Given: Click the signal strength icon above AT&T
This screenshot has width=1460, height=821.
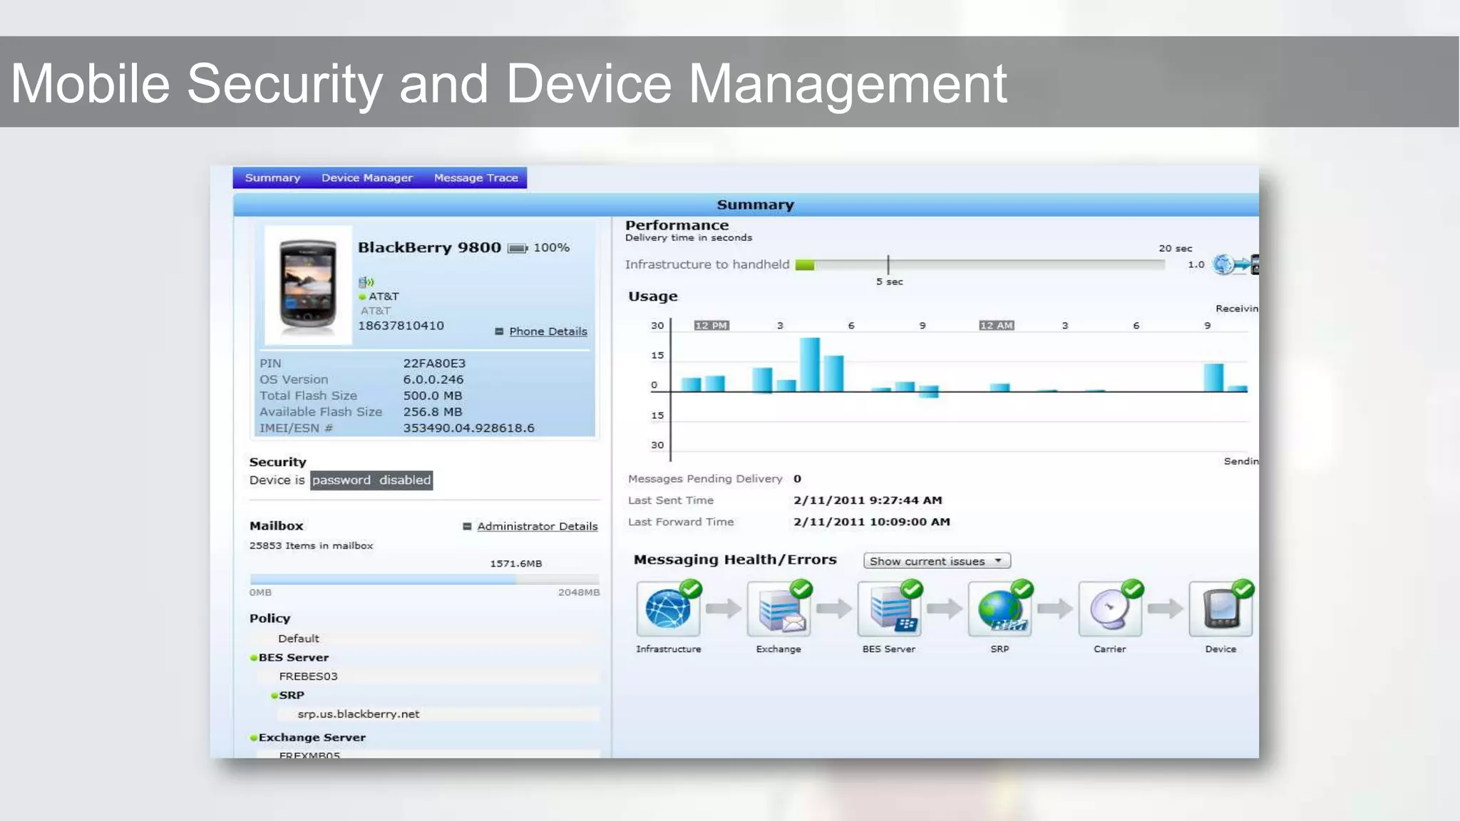Looking at the screenshot, I should [x=366, y=282].
